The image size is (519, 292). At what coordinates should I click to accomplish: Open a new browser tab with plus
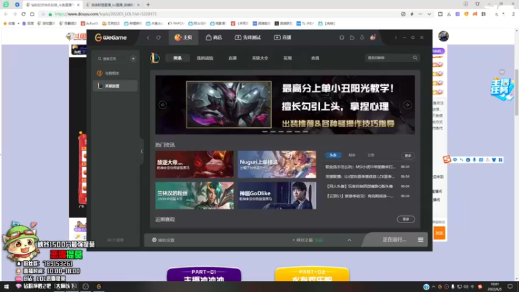click(148, 5)
